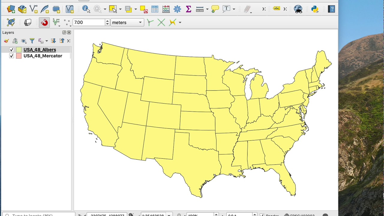The width and height of the screenshot is (384, 216).
Task: Click the snapping tolerance 7.00 field
Action: pos(89,22)
